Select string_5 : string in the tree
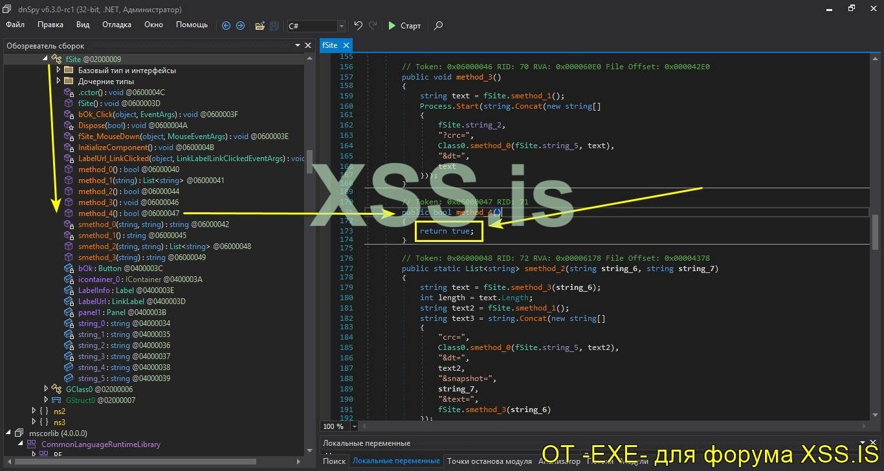 point(124,378)
